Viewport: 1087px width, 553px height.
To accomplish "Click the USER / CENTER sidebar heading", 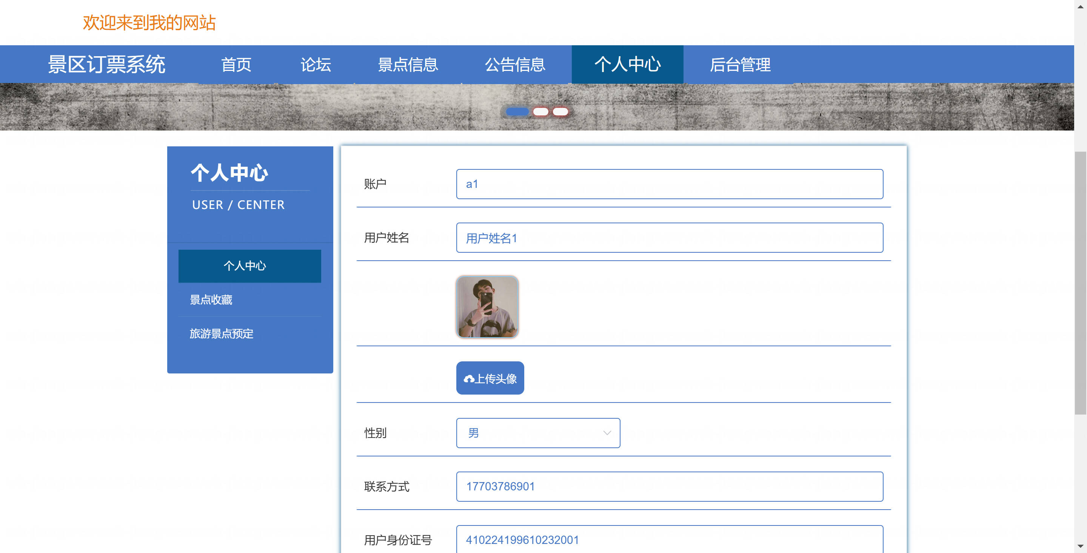I will pos(239,205).
